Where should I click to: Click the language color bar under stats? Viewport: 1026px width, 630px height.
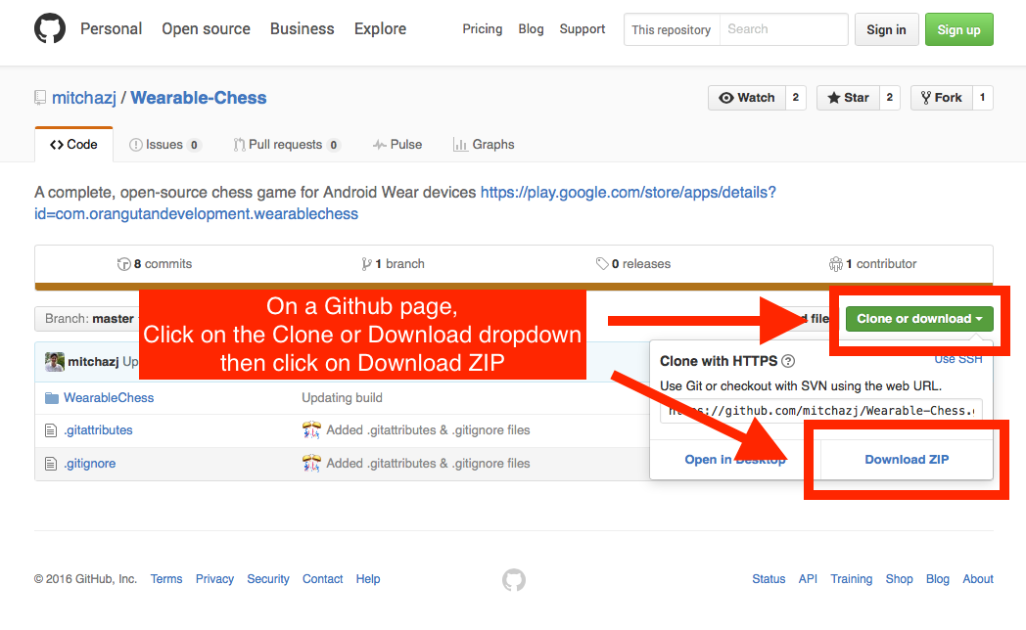(x=514, y=287)
